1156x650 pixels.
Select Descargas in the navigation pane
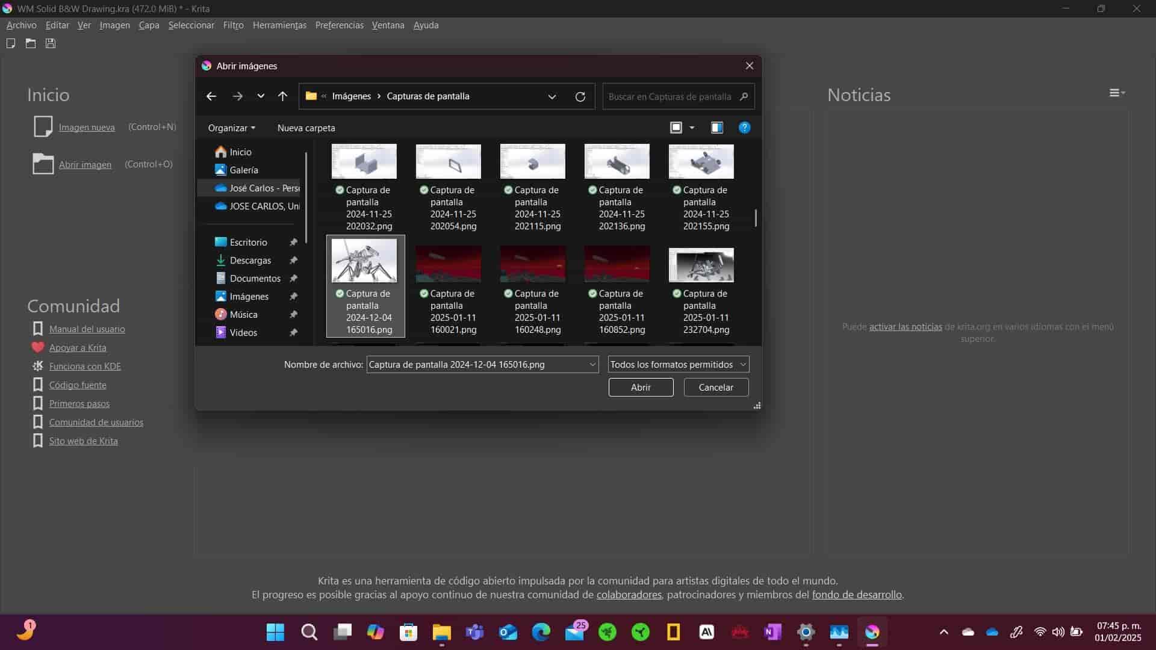point(250,261)
